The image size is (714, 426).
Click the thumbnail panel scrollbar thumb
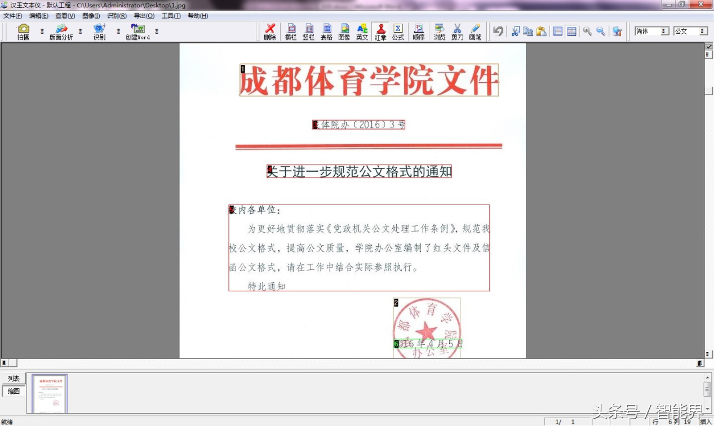coord(708,389)
